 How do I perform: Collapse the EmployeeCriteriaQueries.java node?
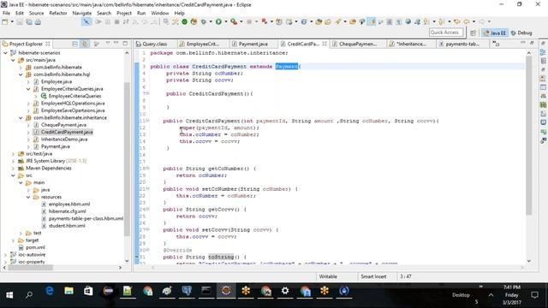tap(28, 89)
